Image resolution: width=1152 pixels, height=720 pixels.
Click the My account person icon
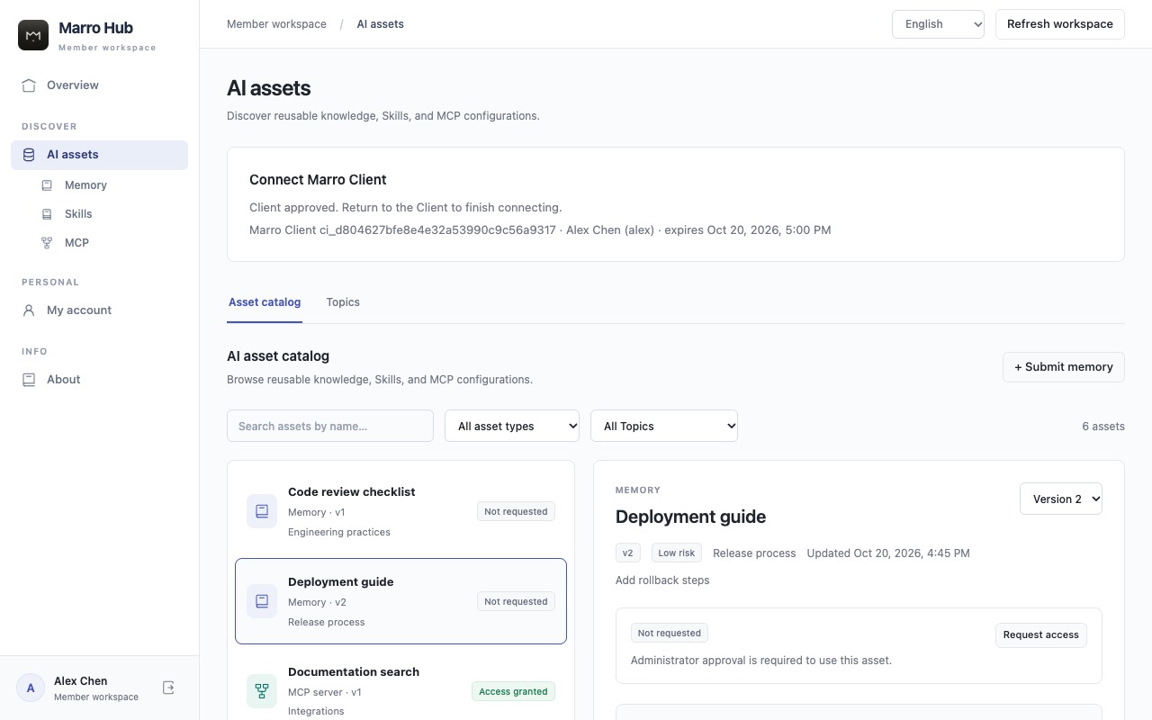(29, 310)
